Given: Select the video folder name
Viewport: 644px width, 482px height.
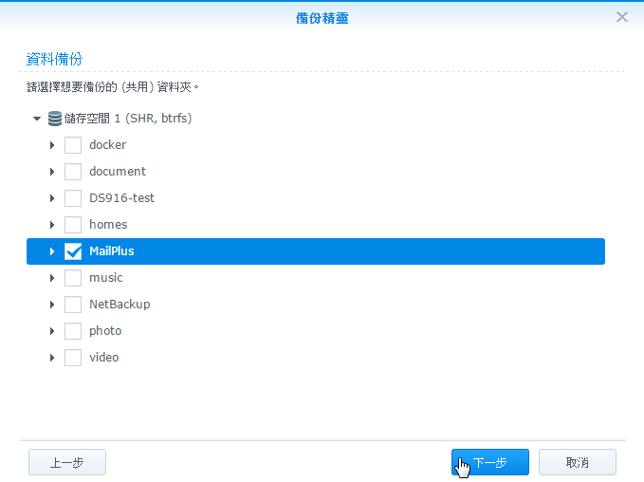Looking at the screenshot, I should point(104,358).
